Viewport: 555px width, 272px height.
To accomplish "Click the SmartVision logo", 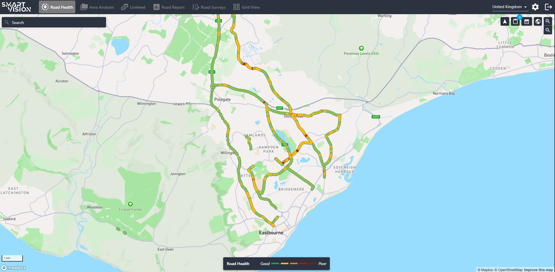I will (16, 7).
